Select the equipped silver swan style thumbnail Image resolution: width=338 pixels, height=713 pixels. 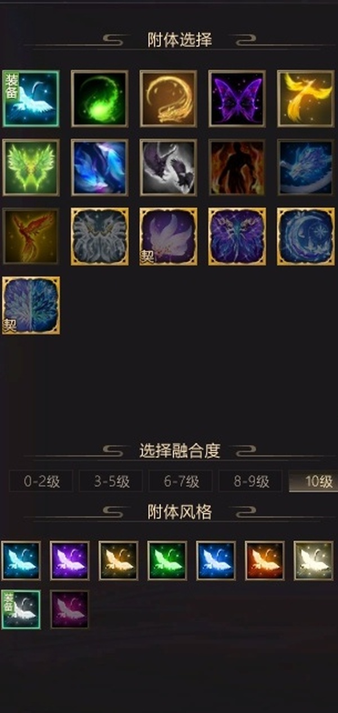(x=21, y=610)
